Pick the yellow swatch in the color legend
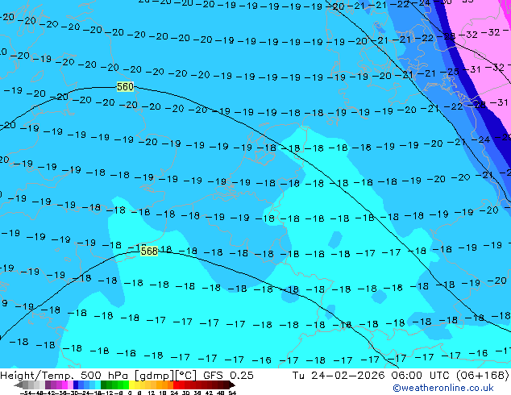The height and width of the screenshot is (395, 511). (x=131, y=385)
